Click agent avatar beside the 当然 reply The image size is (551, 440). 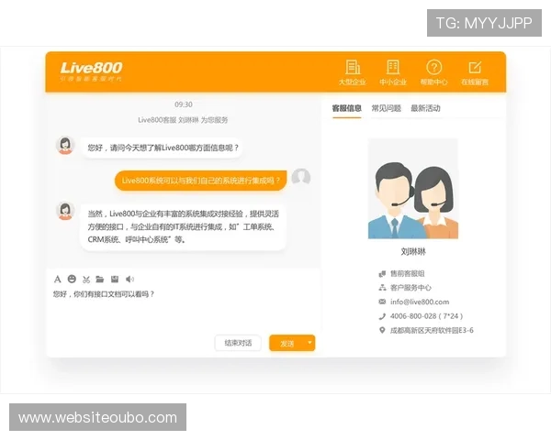65,211
